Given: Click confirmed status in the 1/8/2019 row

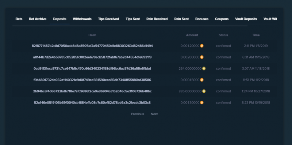Looking at the screenshot, I should click(x=223, y=46).
